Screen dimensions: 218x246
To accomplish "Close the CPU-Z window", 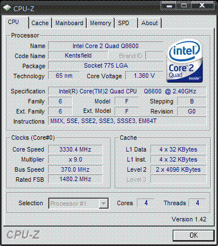I will click(202, 6).
